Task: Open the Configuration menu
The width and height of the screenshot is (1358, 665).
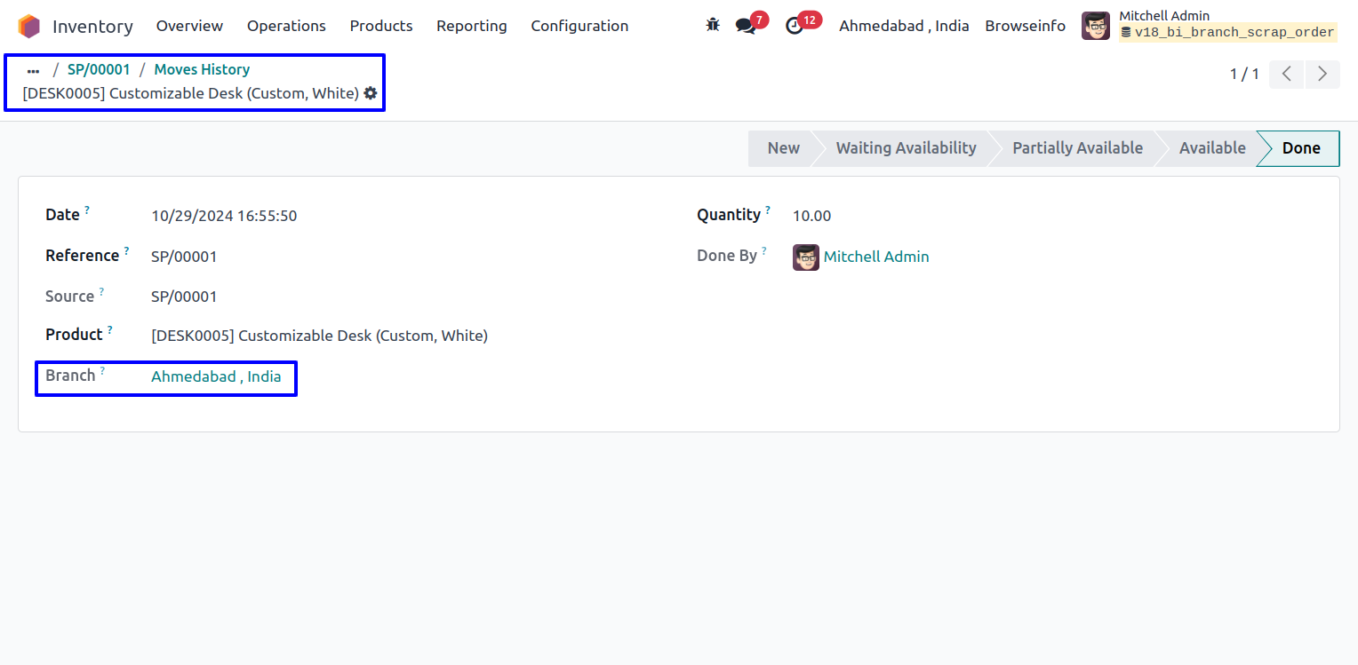Action: 579,26
